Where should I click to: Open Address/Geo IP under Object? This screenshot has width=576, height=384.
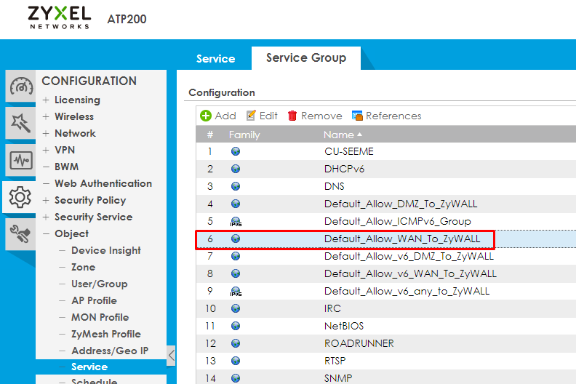point(110,351)
